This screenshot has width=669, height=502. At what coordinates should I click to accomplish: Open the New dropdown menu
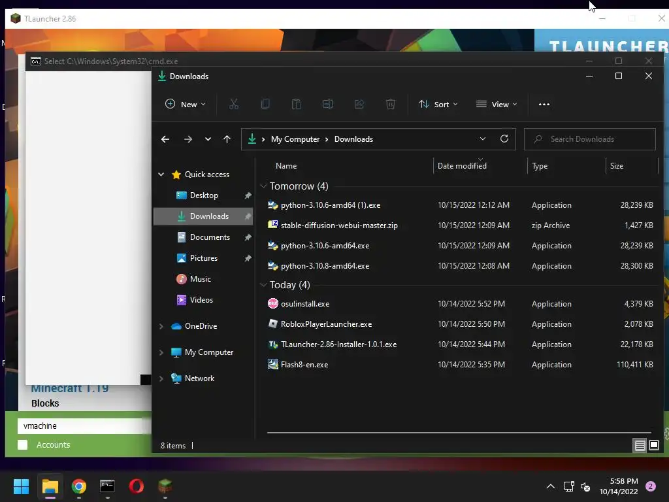[185, 104]
